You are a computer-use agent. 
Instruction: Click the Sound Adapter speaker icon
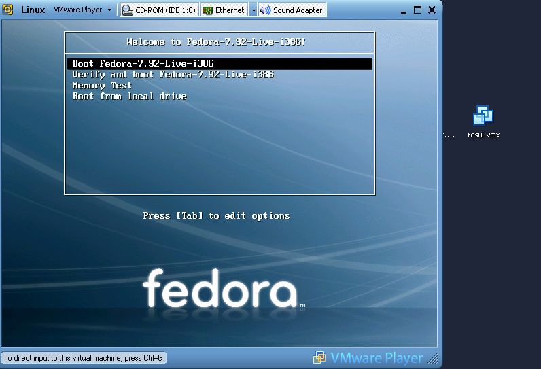click(265, 10)
